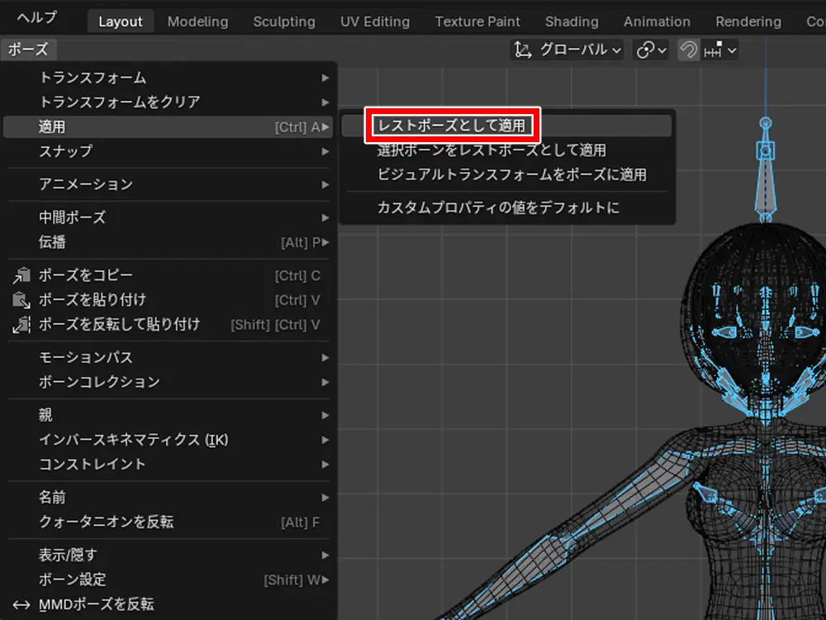Switch to the Sculpting workspace tab

pos(284,21)
